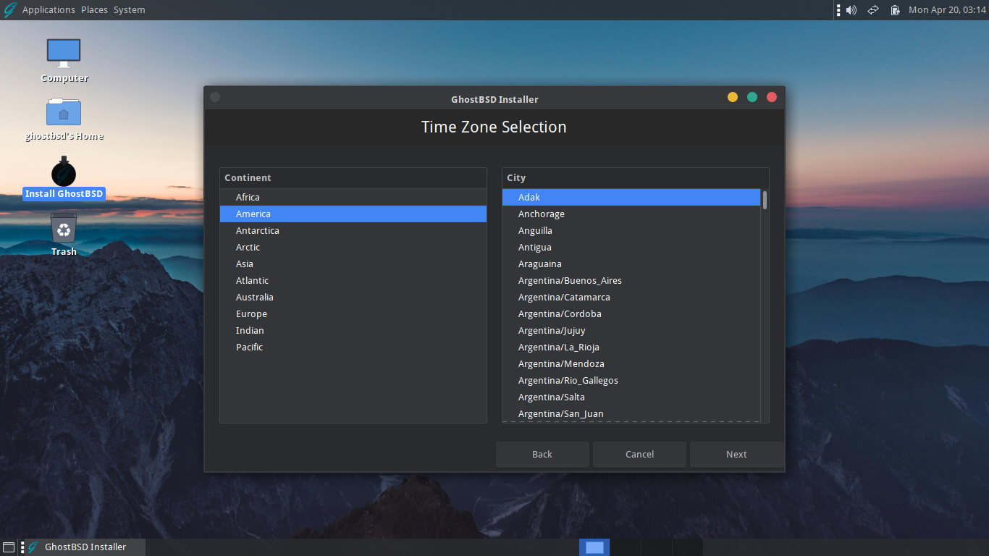Open the volume control in the system tray
This screenshot has width=989, height=556.
pos(851,10)
